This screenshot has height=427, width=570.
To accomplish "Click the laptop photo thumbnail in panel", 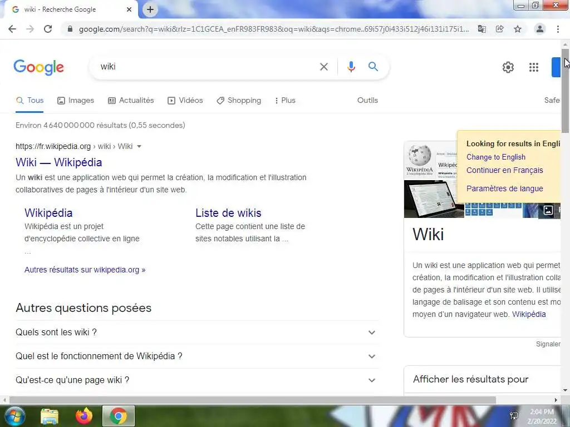I will pyautogui.click(x=434, y=199).
